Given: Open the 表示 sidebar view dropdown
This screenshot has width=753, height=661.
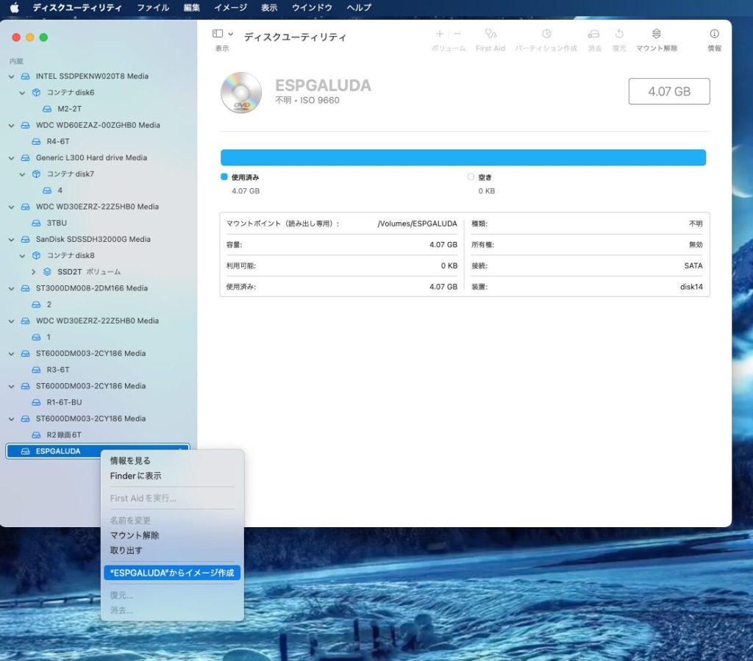Looking at the screenshot, I should [221, 34].
